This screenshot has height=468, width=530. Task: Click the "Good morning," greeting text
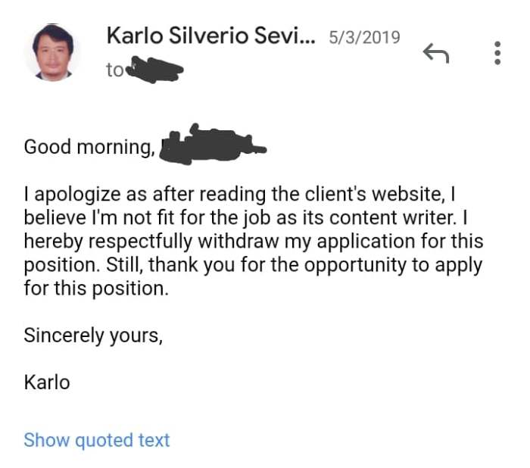tap(89, 146)
